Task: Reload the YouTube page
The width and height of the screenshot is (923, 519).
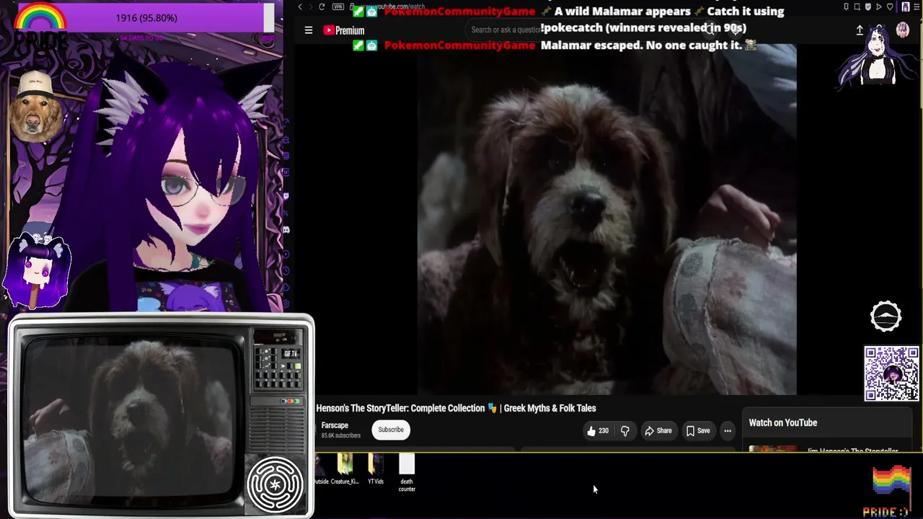Action: click(322, 7)
